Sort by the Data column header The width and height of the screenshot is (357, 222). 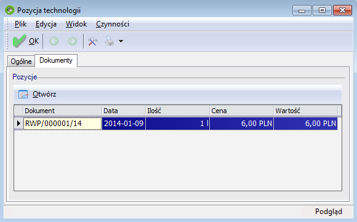tap(124, 111)
